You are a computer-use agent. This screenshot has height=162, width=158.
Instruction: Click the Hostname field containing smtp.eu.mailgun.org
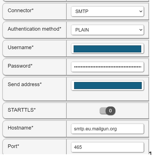point(107,129)
